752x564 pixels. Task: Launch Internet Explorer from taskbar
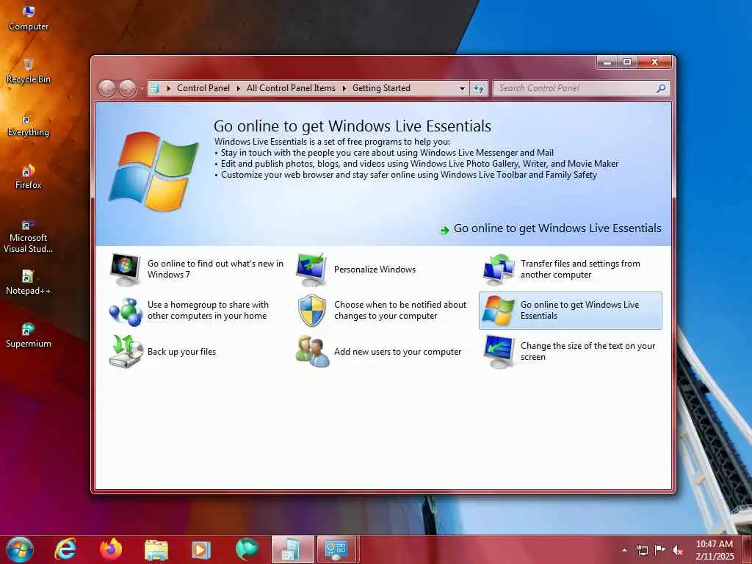click(x=65, y=549)
